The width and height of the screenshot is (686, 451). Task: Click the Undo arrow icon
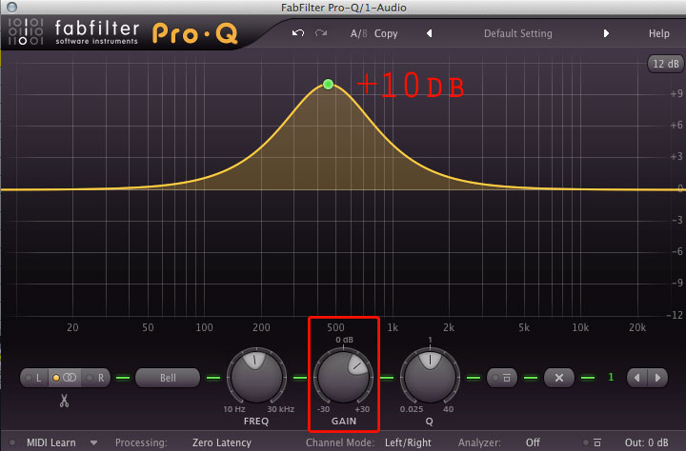[x=298, y=33]
